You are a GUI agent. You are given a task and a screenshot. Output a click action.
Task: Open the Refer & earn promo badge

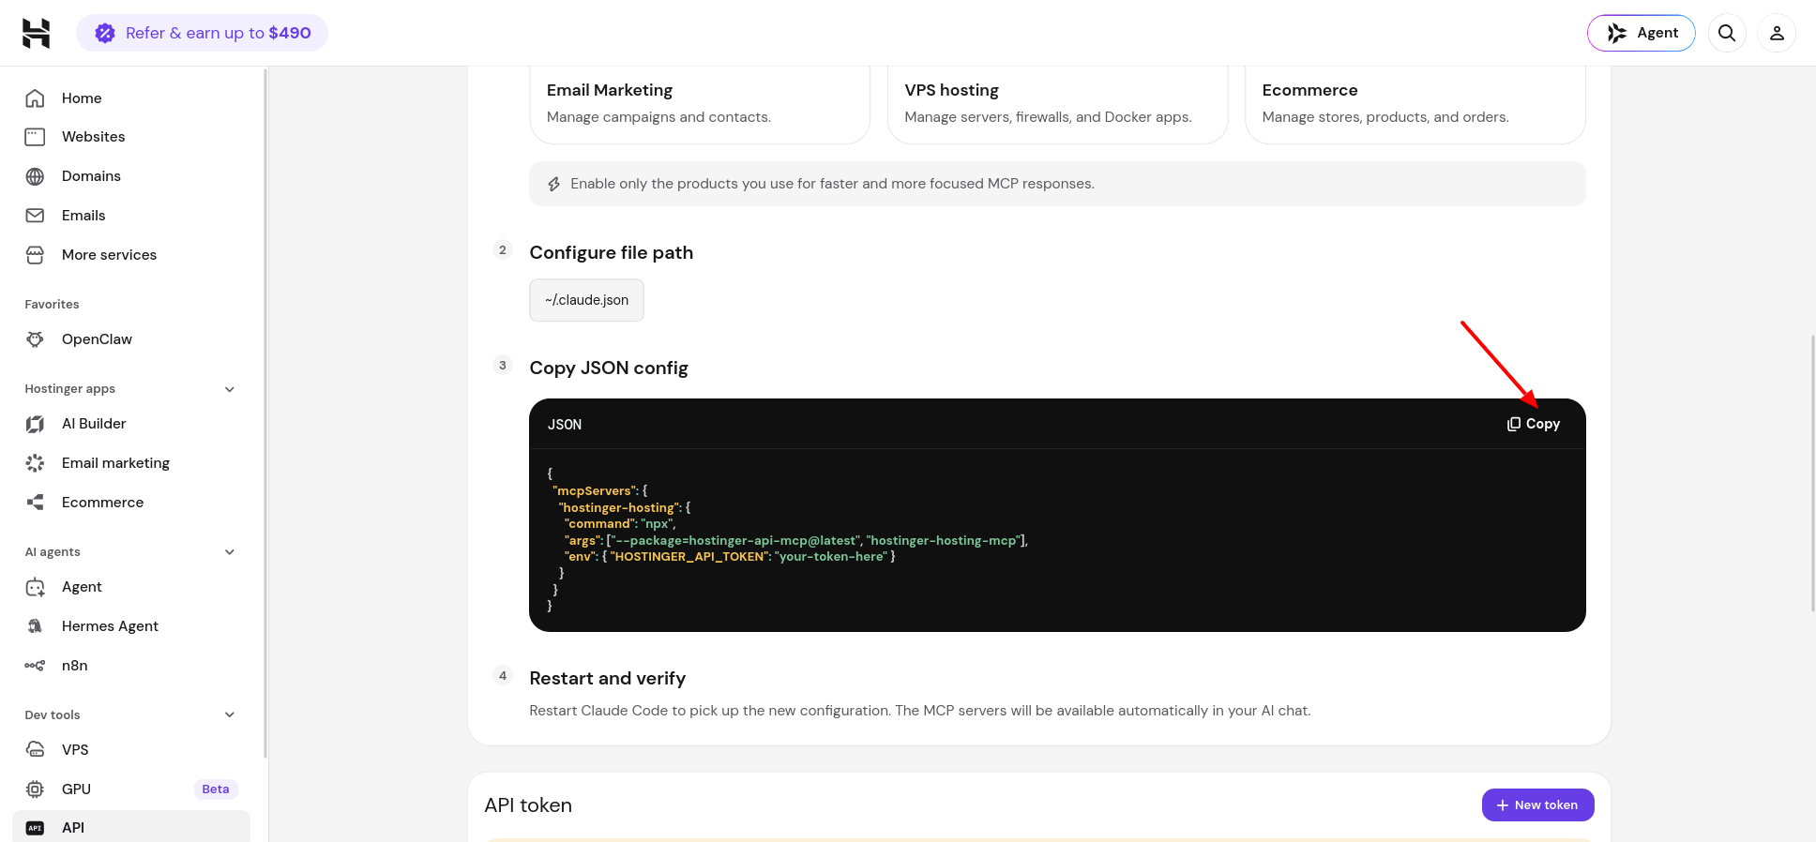click(202, 33)
